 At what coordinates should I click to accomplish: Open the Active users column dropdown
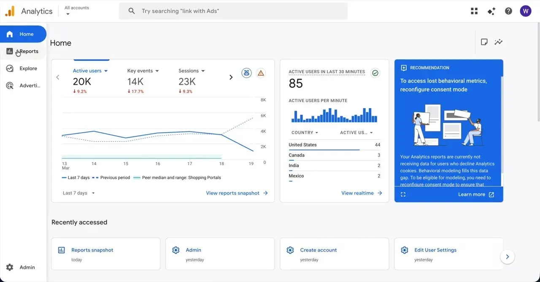[356, 133]
